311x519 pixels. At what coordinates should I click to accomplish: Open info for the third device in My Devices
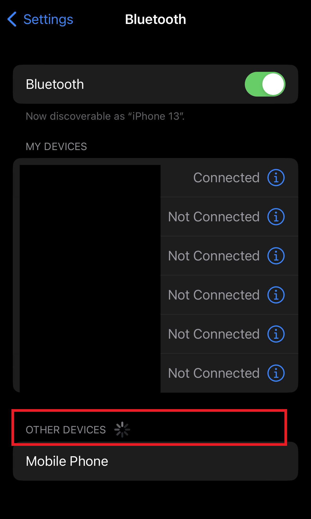(x=276, y=256)
